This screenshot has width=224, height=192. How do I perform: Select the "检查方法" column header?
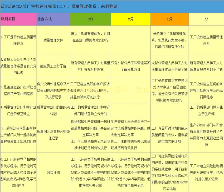[53, 19]
